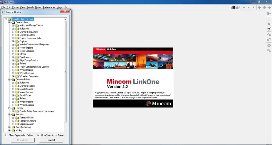
Task: Click the lower link chain icon in side toolbar
Action: (269, 40)
